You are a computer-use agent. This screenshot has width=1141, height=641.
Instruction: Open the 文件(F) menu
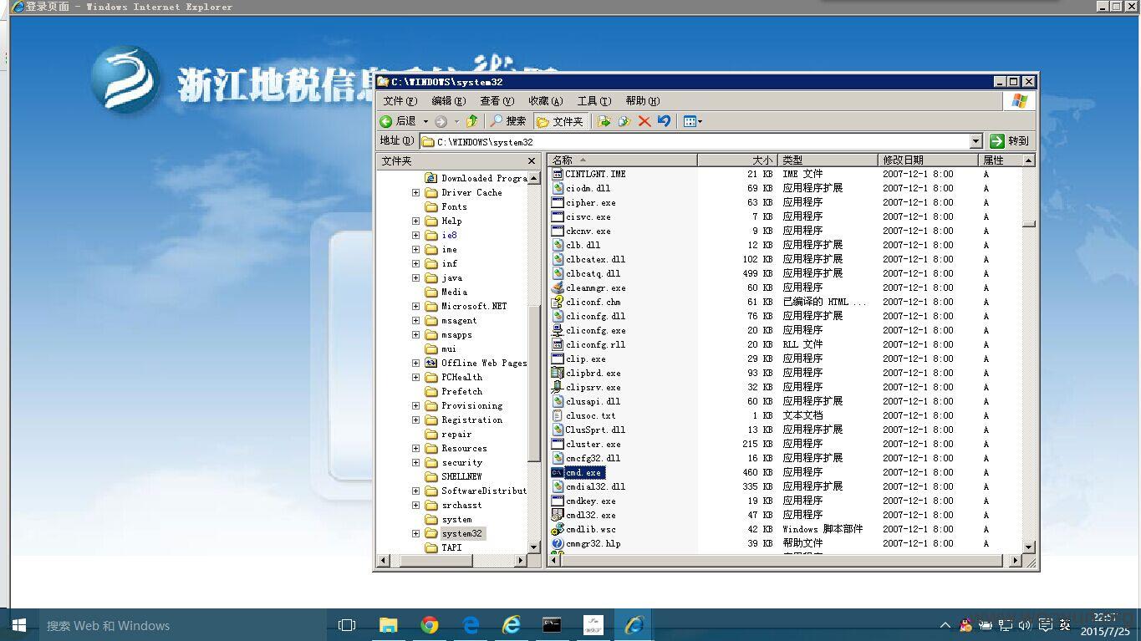click(x=400, y=101)
